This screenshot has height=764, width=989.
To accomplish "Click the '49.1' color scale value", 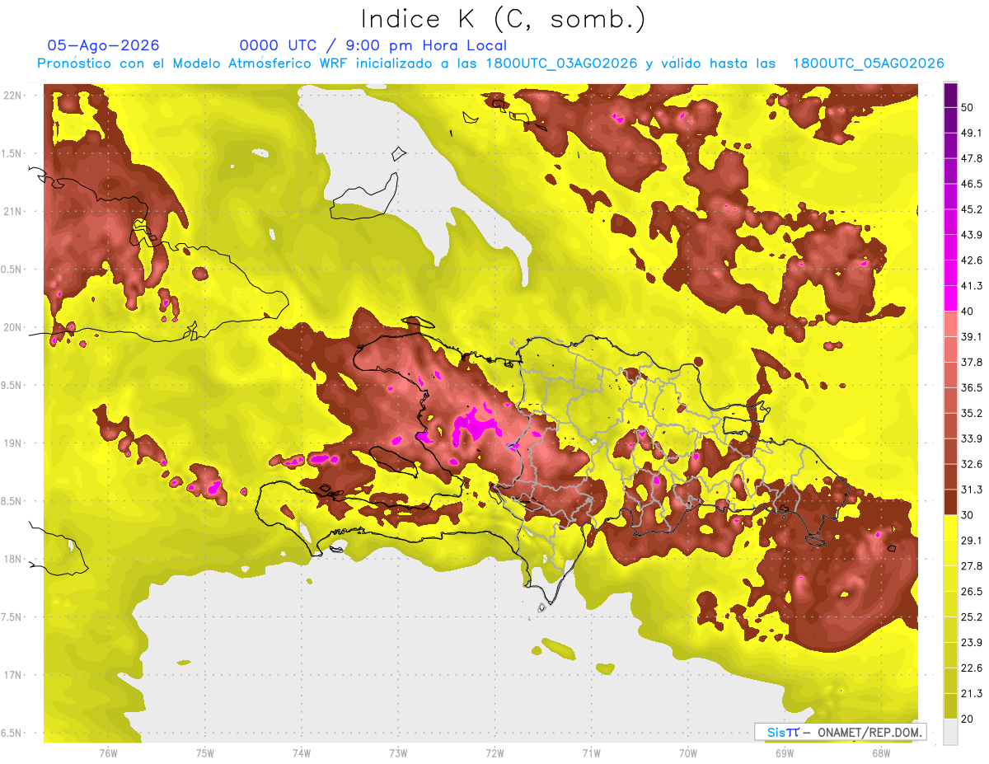I will click(x=971, y=133).
